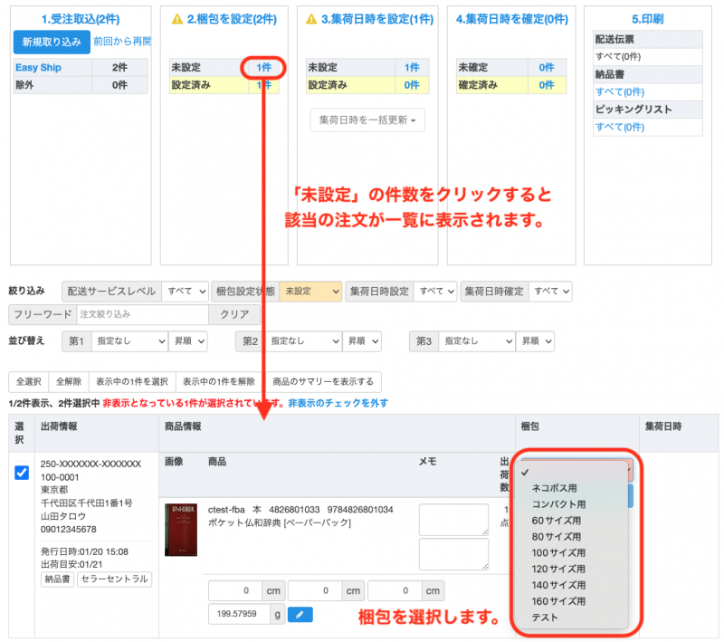Click the book product thumbnail image
724x642 pixels.
tap(180, 530)
